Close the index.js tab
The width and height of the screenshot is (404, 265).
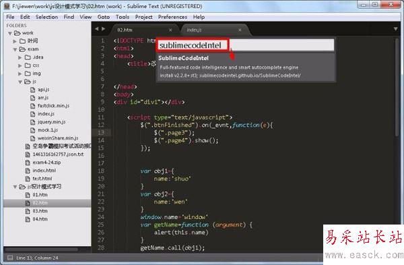tap(240, 30)
